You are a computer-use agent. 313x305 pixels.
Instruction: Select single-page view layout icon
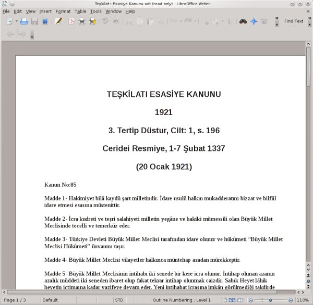pos(225,300)
